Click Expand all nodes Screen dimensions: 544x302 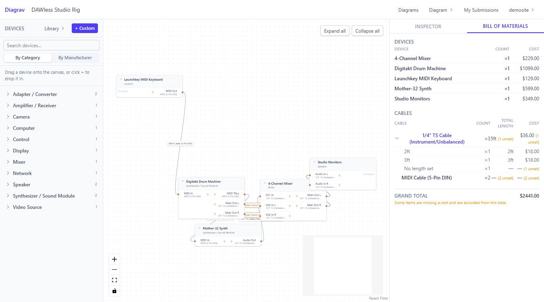(335, 31)
